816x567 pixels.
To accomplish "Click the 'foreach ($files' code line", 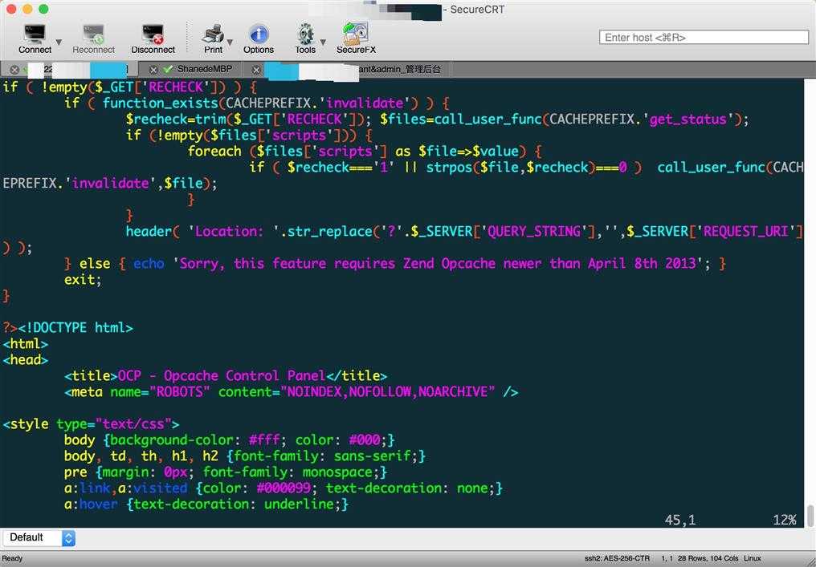I will (365, 152).
